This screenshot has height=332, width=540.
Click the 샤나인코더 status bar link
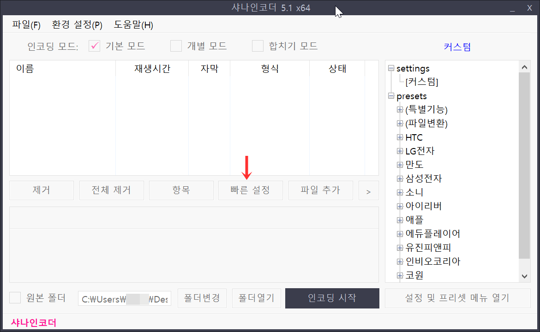click(x=33, y=323)
